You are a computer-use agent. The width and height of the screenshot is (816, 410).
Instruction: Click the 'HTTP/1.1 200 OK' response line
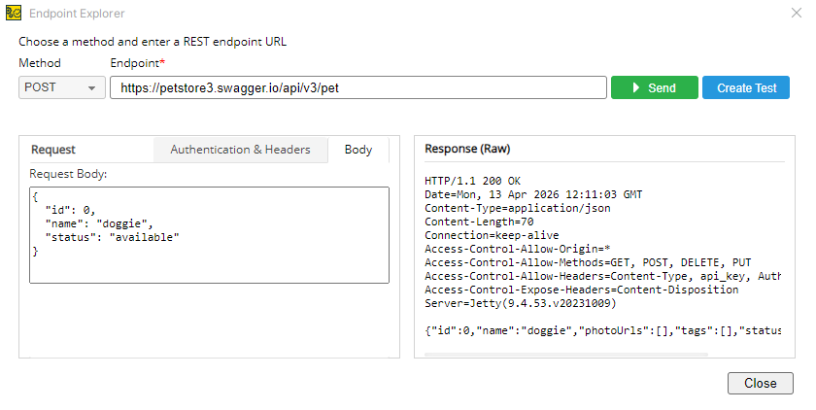tap(472, 181)
